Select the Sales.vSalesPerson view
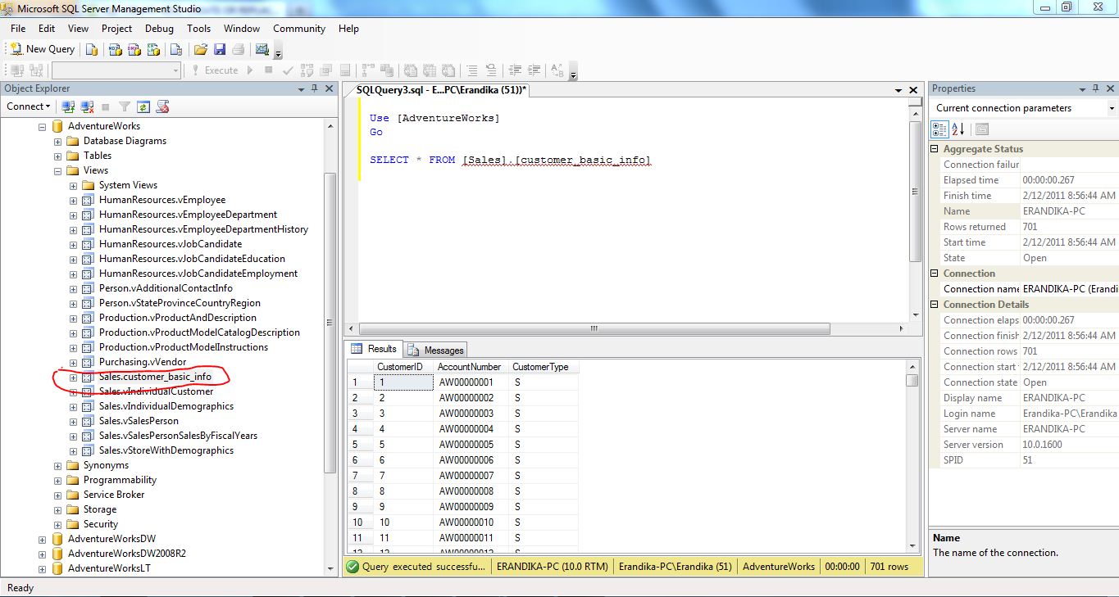Image resolution: width=1119 pixels, height=597 pixels. (139, 421)
